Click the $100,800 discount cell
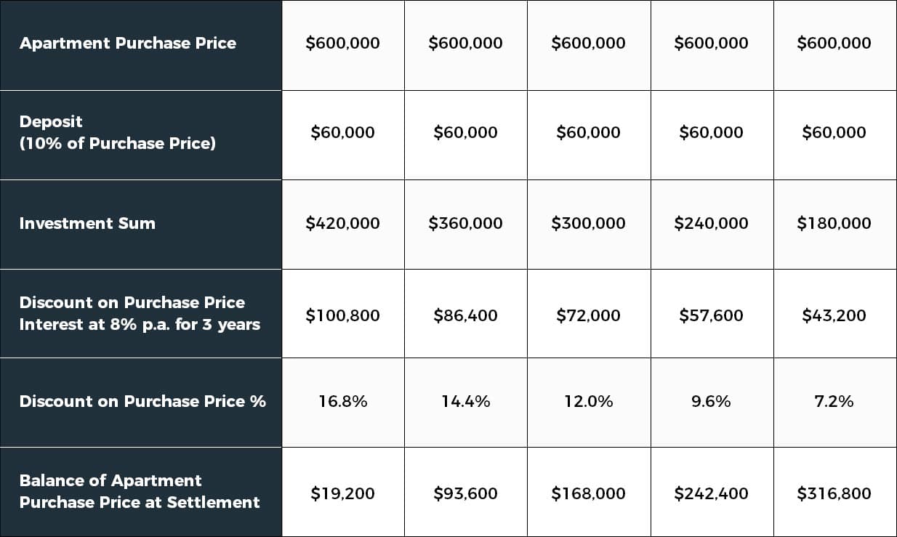Image resolution: width=897 pixels, height=537 pixels. point(343,314)
